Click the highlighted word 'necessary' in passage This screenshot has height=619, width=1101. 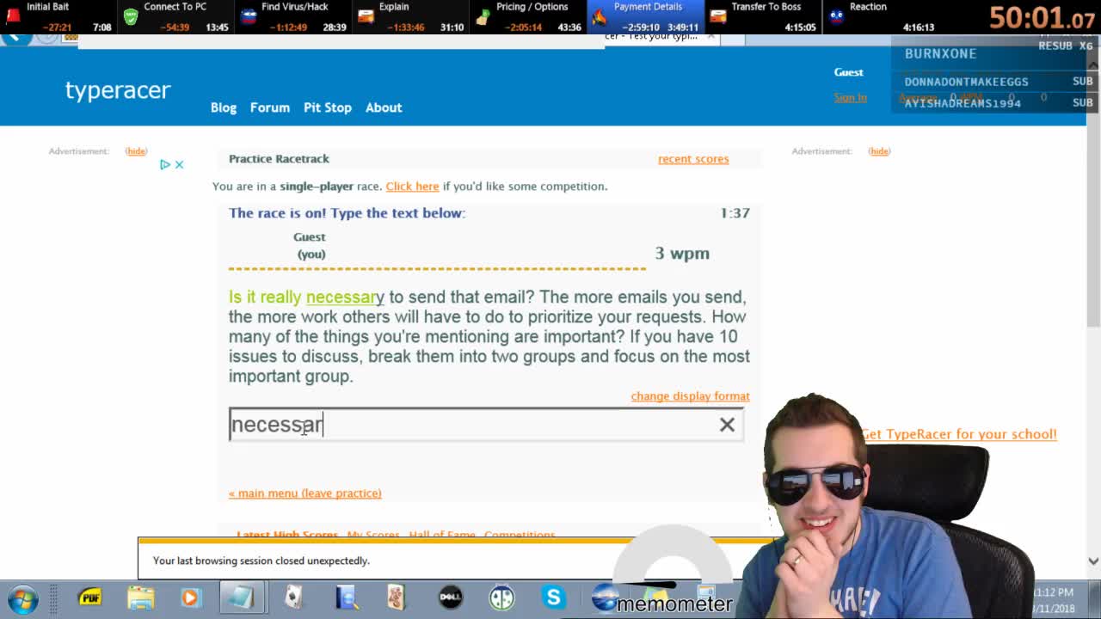[345, 297]
